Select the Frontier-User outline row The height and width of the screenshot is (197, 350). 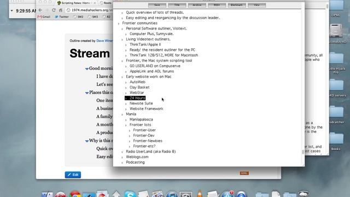coord(144,130)
